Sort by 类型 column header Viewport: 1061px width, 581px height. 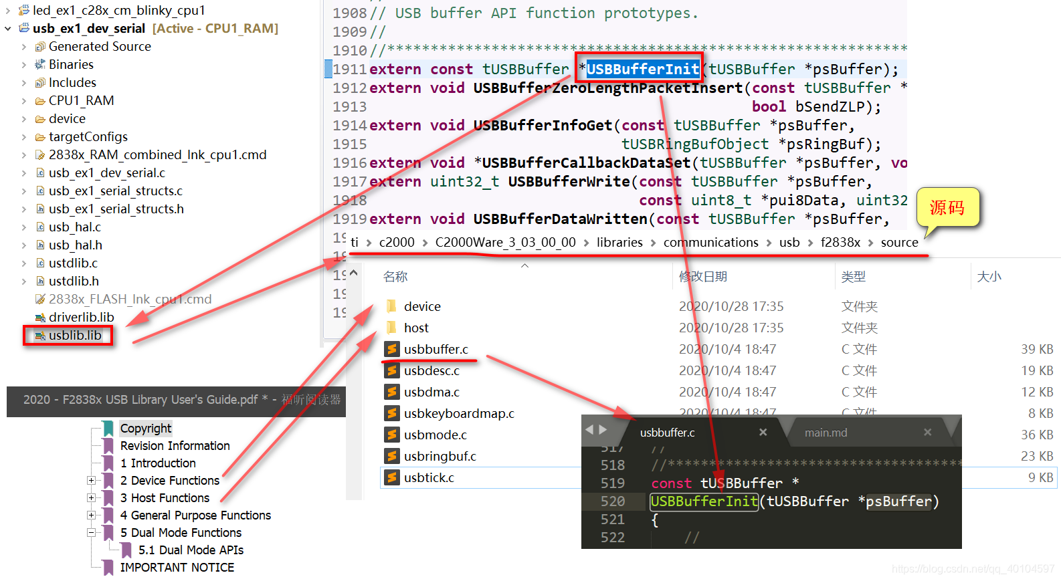854,276
